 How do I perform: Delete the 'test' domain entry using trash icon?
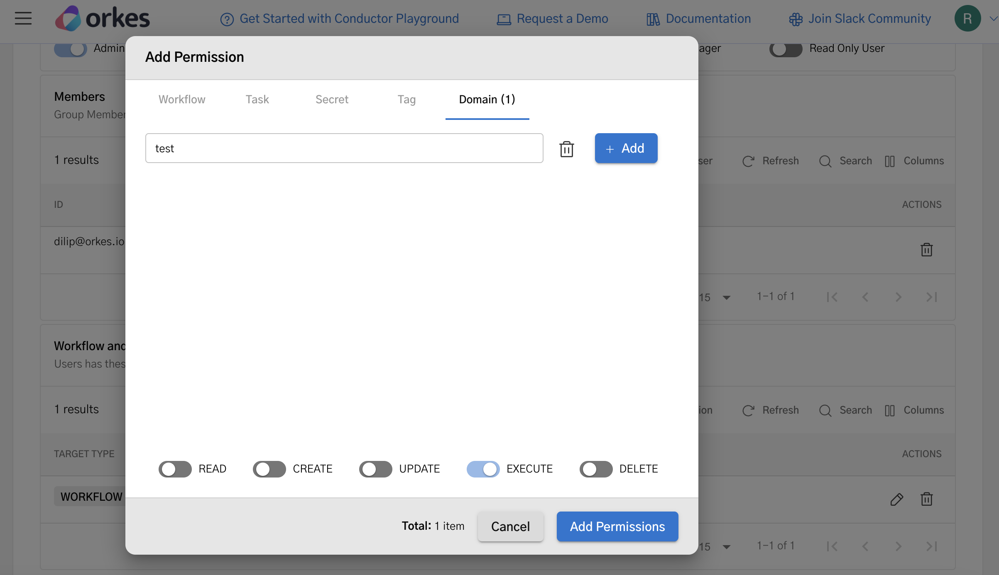click(567, 149)
